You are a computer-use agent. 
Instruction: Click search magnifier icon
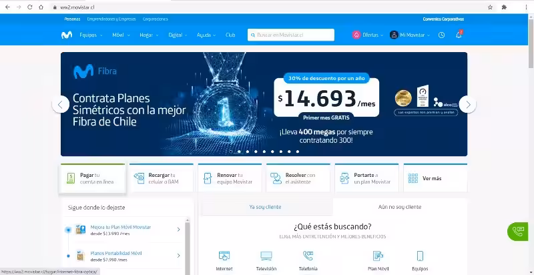pyautogui.click(x=253, y=35)
